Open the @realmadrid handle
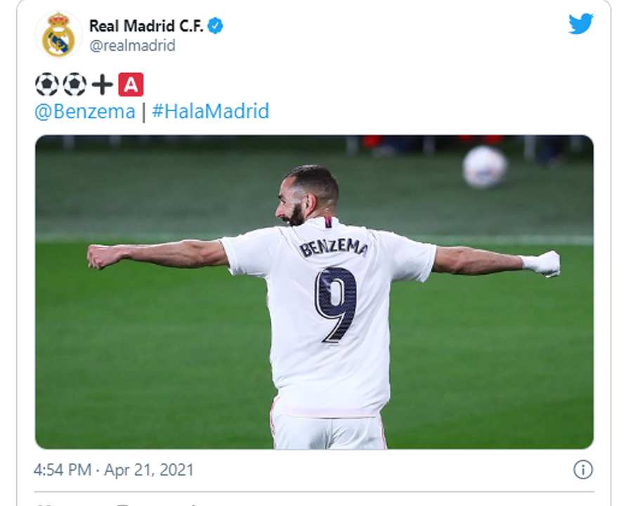Screen dimensions: 631x506 [x=132, y=46]
